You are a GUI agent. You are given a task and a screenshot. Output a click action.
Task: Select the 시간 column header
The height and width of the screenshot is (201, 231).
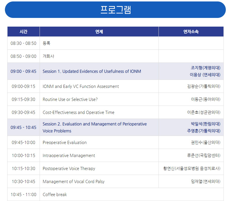pyautogui.click(x=24, y=32)
